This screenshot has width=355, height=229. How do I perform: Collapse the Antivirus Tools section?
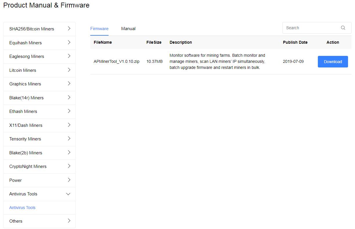69,194
